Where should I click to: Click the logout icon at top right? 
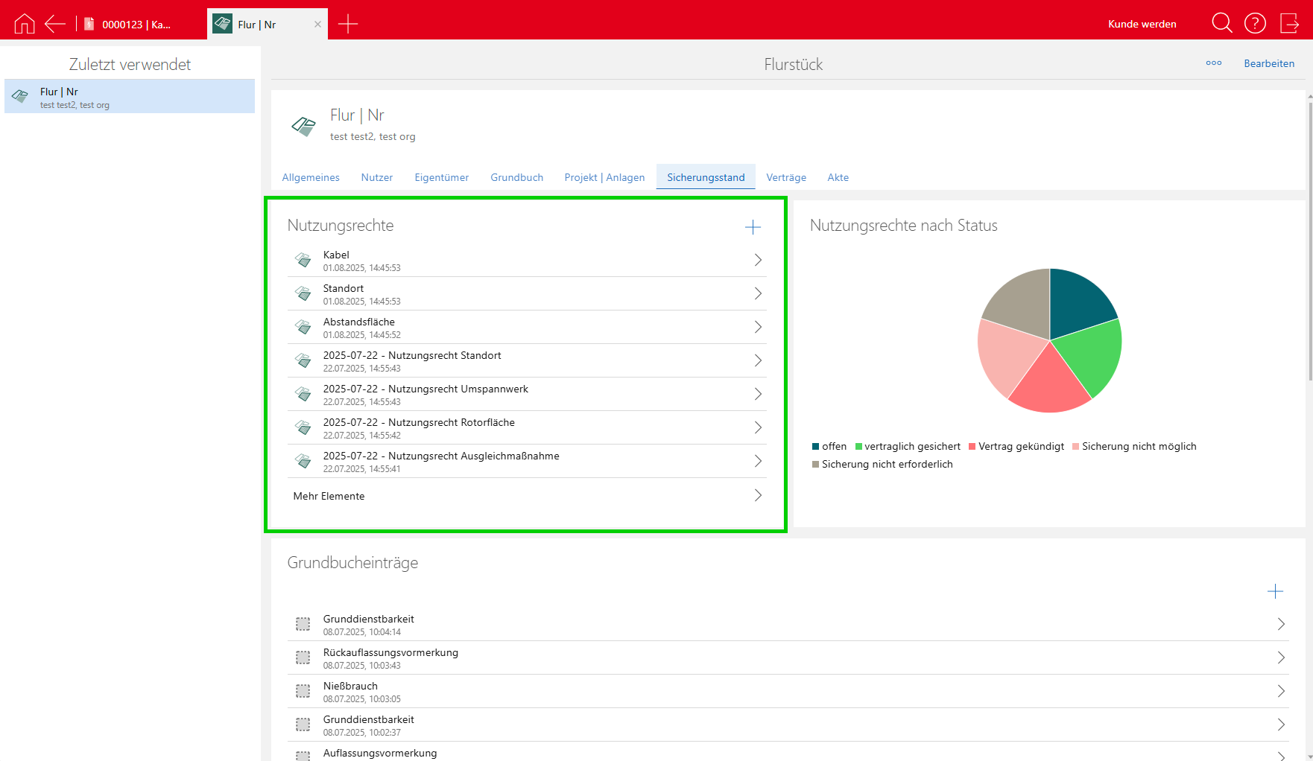pyautogui.click(x=1289, y=24)
